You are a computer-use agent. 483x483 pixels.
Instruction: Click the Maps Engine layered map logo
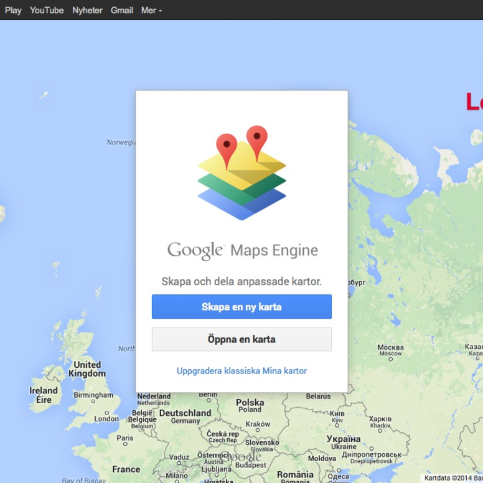tap(241, 172)
